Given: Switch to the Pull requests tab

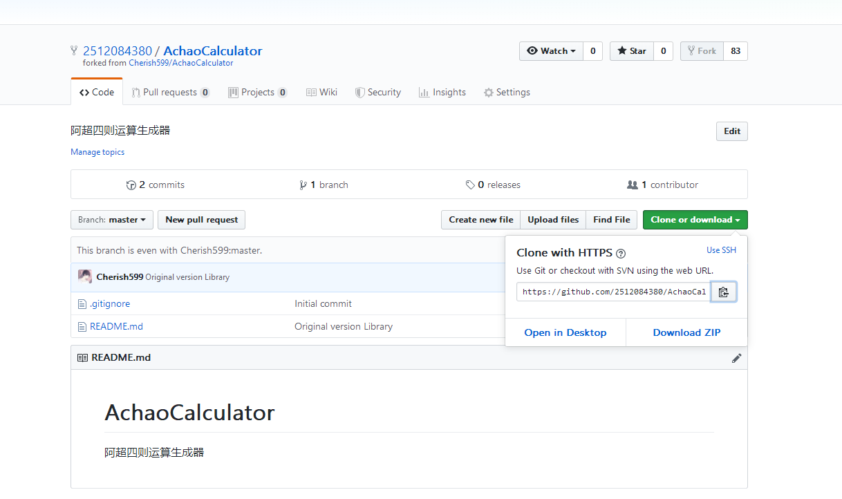Looking at the screenshot, I should 171,93.
